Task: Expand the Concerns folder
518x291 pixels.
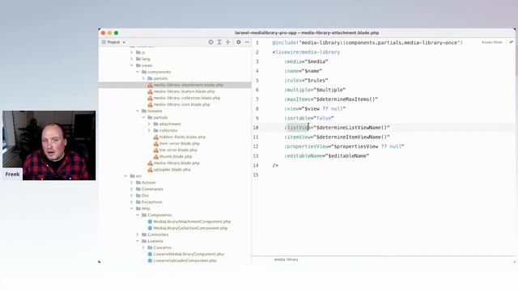Action: click(x=143, y=247)
